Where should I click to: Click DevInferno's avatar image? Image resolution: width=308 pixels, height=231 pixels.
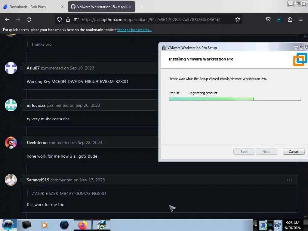[11, 143]
